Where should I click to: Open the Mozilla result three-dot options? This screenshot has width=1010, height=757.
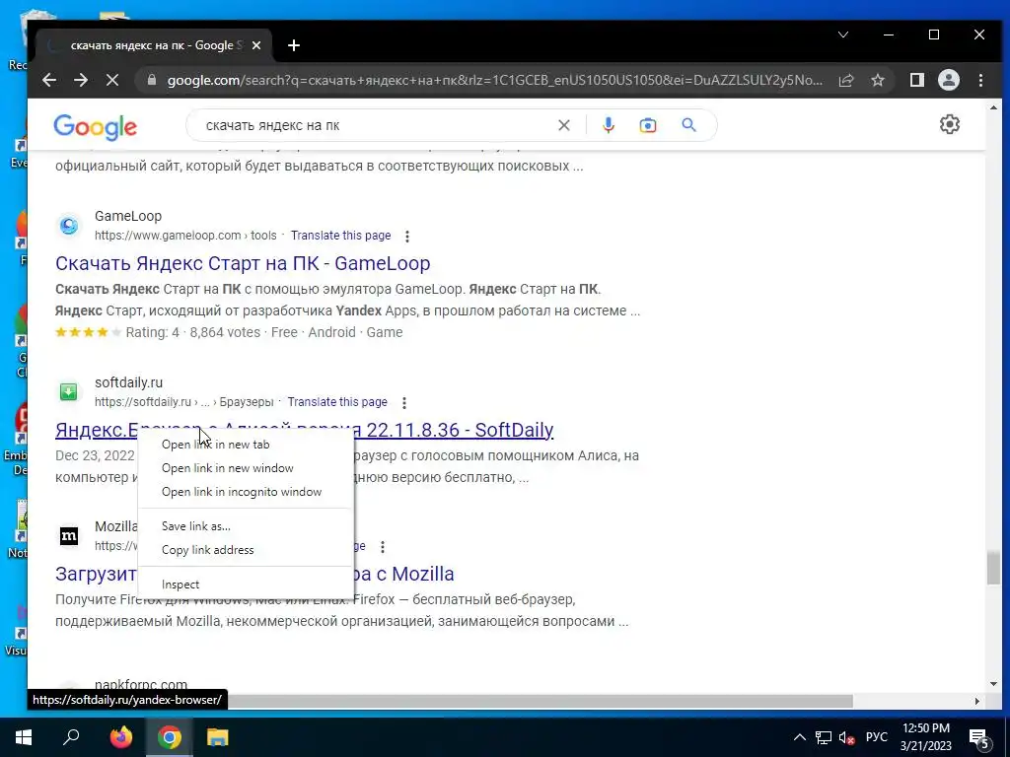(x=382, y=546)
